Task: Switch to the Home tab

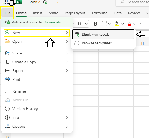Action: tap(21, 13)
